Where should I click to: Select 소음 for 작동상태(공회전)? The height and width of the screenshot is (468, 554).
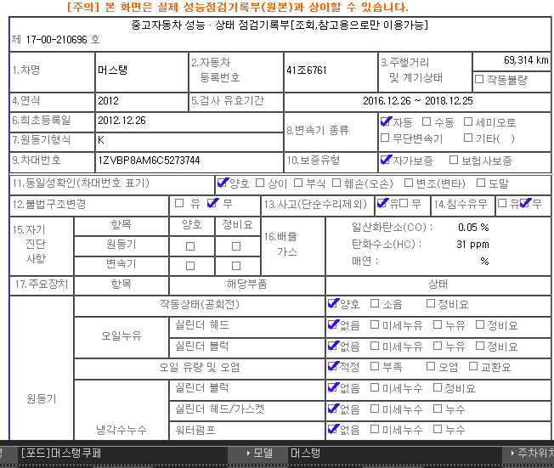pos(375,304)
